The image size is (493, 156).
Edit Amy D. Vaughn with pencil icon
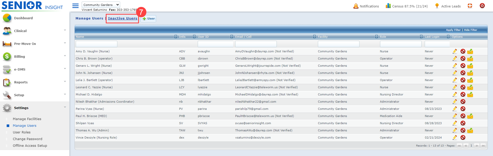455,51
